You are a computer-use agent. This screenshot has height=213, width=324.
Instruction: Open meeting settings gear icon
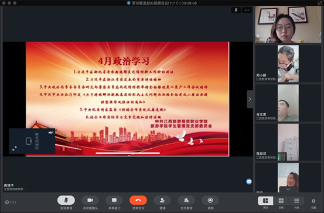click(313, 201)
